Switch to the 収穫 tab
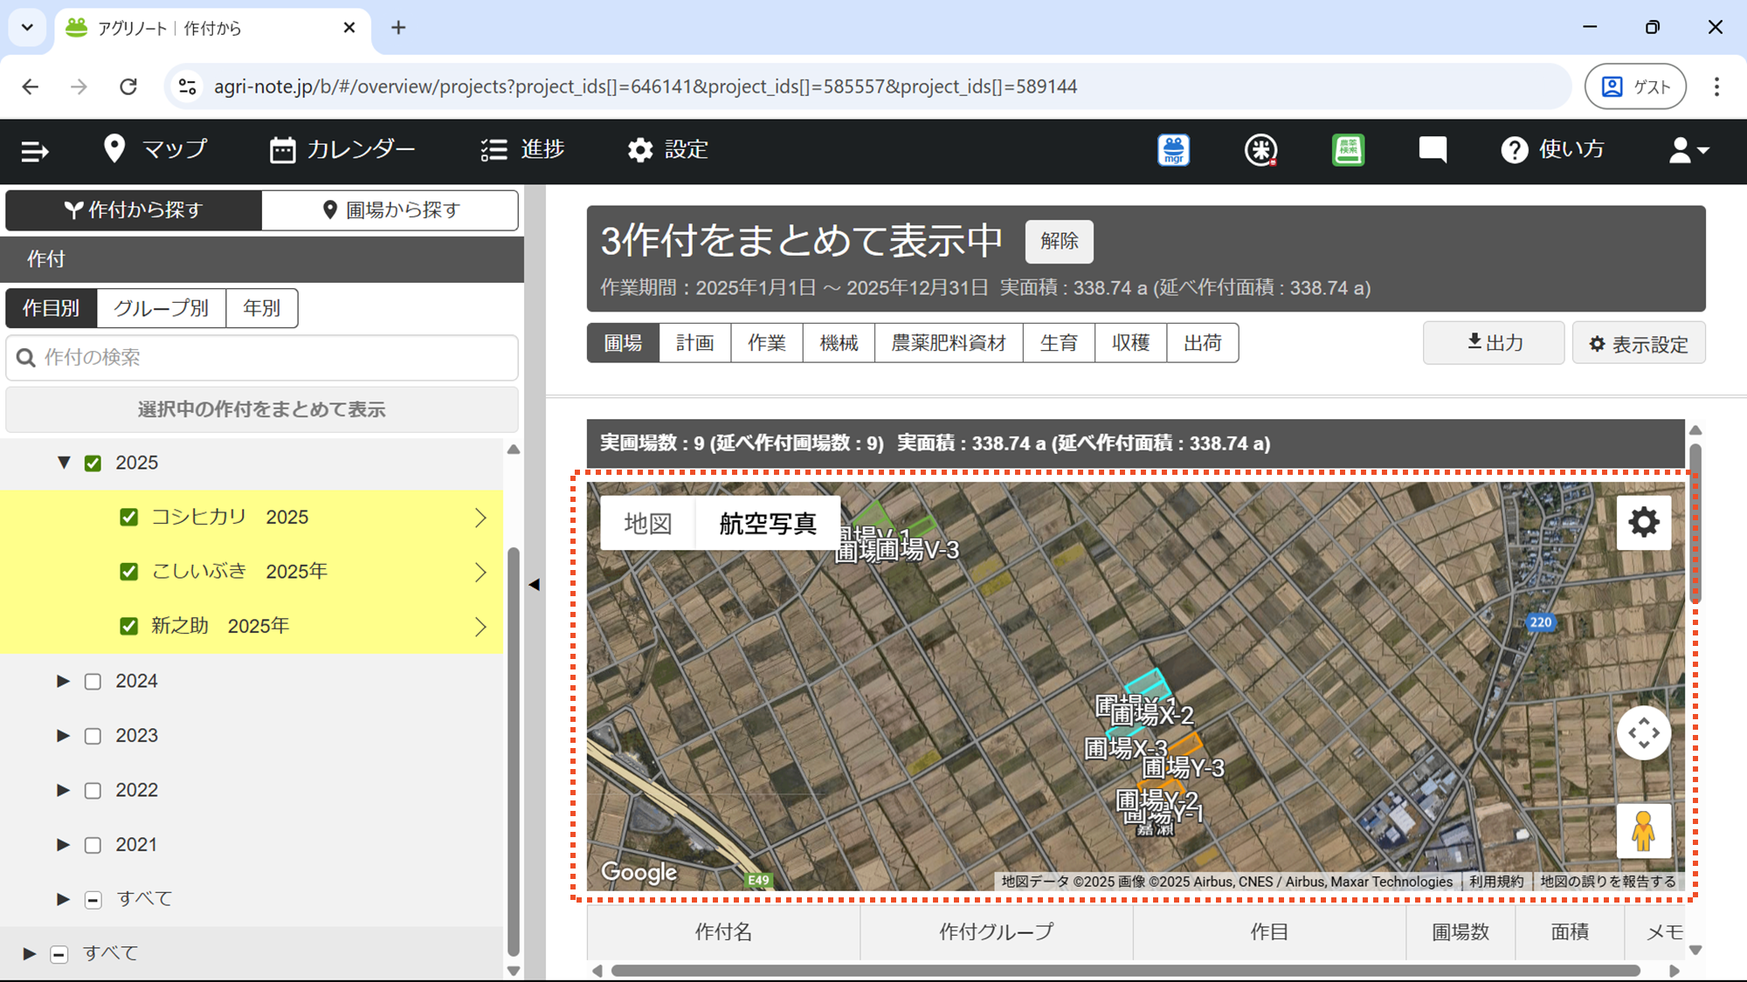 point(1130,343)
